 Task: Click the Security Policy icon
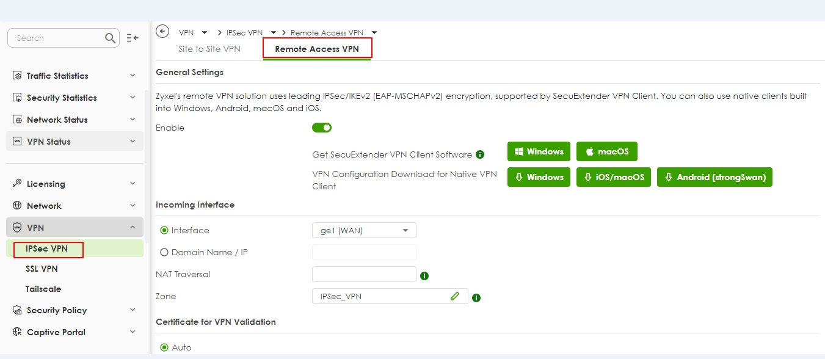(17, 310)
